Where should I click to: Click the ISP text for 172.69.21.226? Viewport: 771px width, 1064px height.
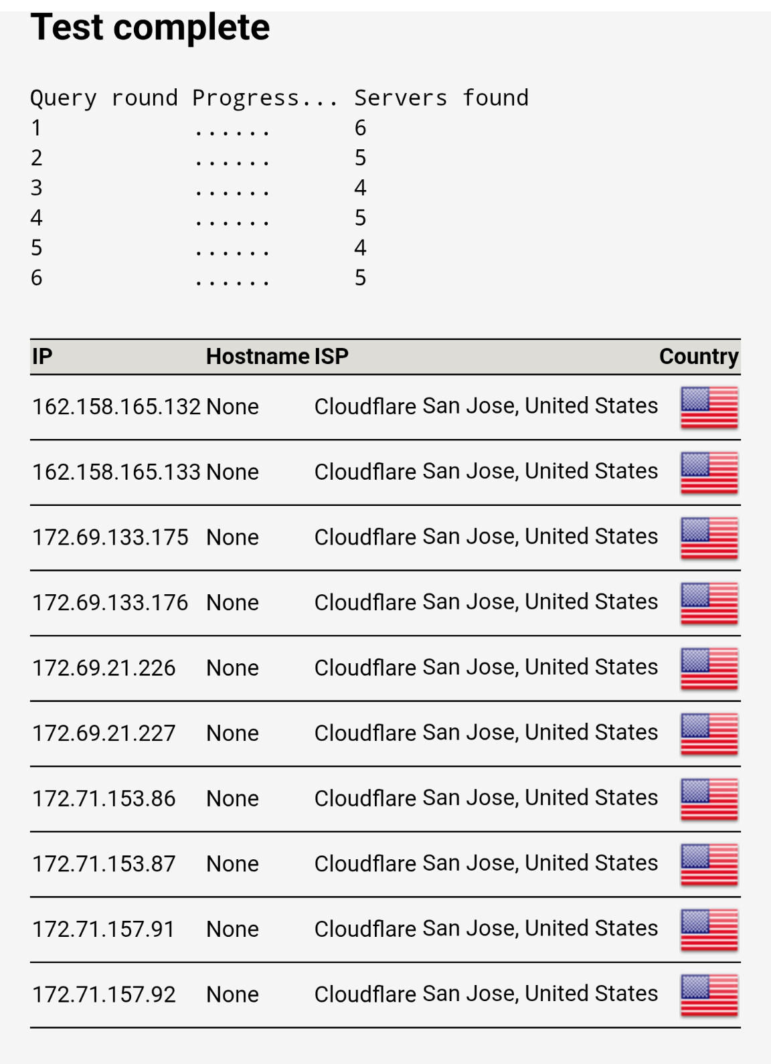tap(487, 667)
